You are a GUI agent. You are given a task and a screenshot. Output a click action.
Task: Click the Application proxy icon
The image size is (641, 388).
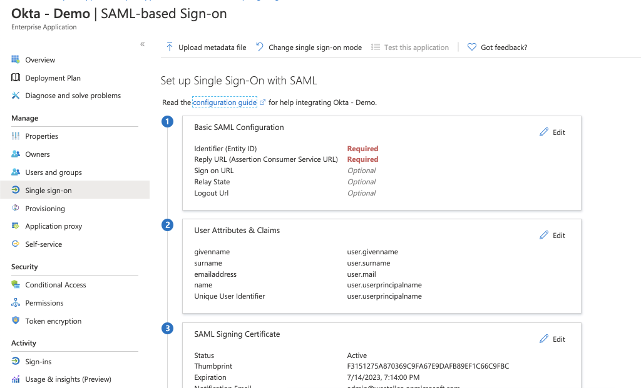(x=16, y=226)
